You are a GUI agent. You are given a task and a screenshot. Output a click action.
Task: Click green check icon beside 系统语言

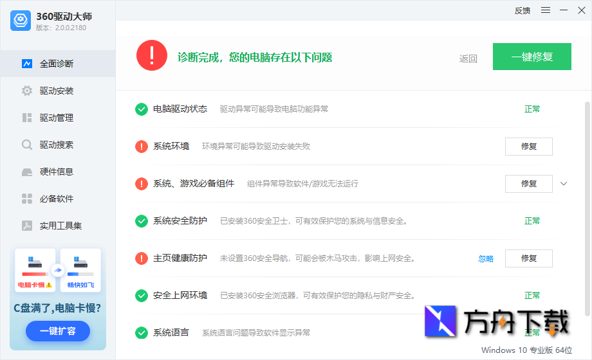[142, 333]
